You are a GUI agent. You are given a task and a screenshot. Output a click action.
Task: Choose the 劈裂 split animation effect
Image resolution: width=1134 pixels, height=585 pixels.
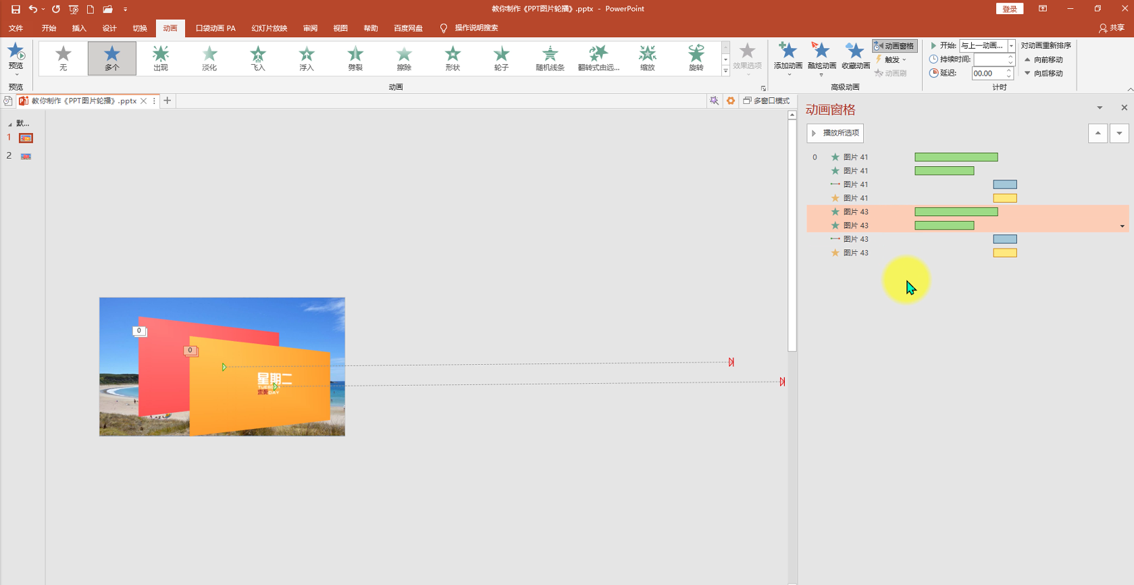pyautogui.click(x=355, y=58)
